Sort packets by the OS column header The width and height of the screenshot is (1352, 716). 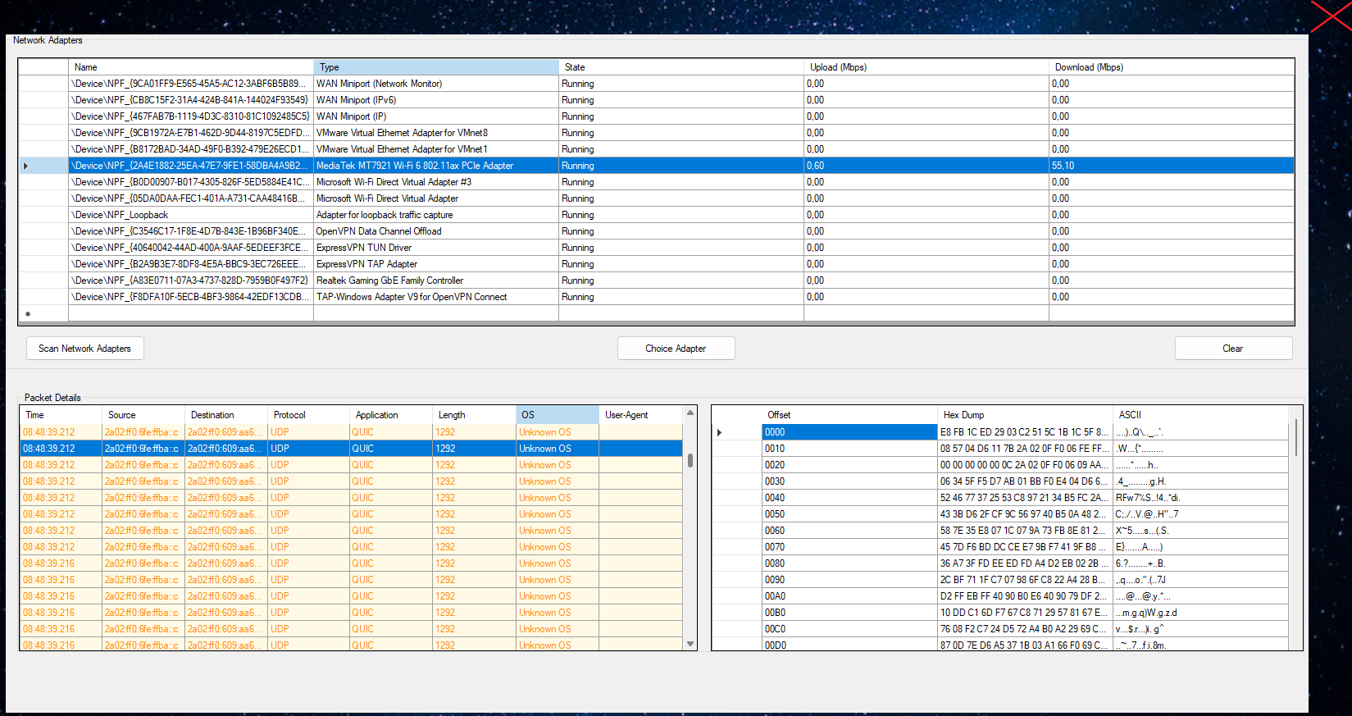click(x=558, y=415)
